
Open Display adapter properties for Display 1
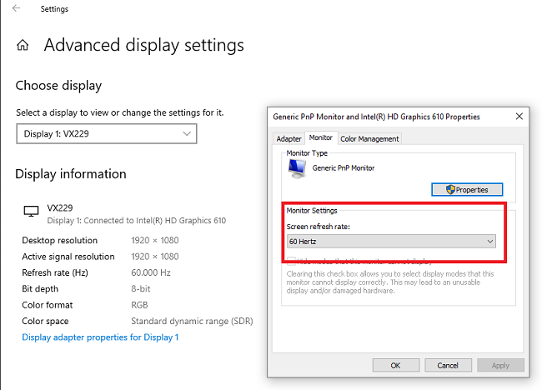click(x=100, y=337)
